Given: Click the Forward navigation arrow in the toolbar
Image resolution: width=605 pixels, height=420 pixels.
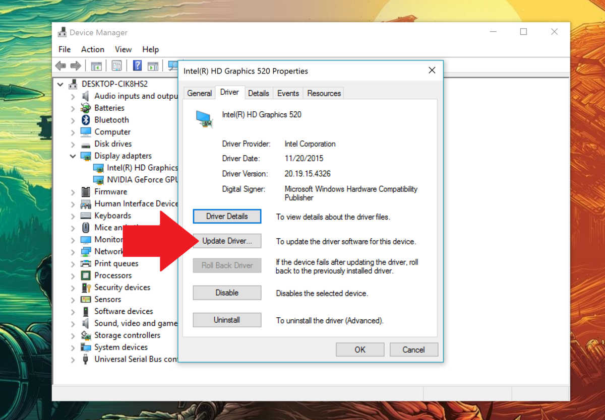Looking at the screenshot, I should pos(75,65).
